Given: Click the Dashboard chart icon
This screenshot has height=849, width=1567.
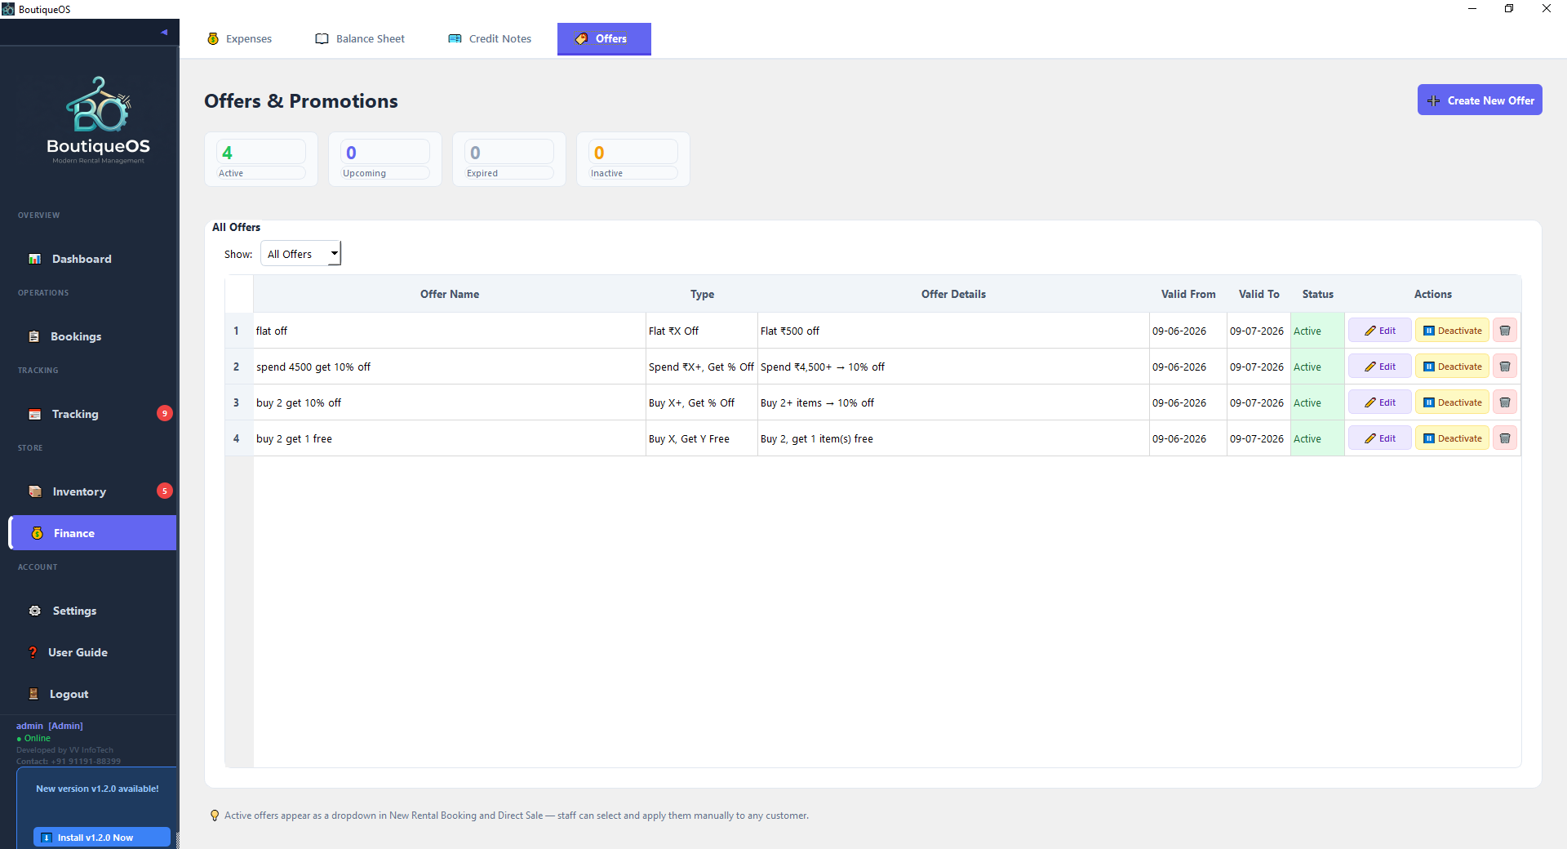Looking at the screenshot, I should coord(34,259).
